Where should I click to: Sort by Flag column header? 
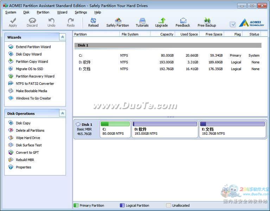233,34
